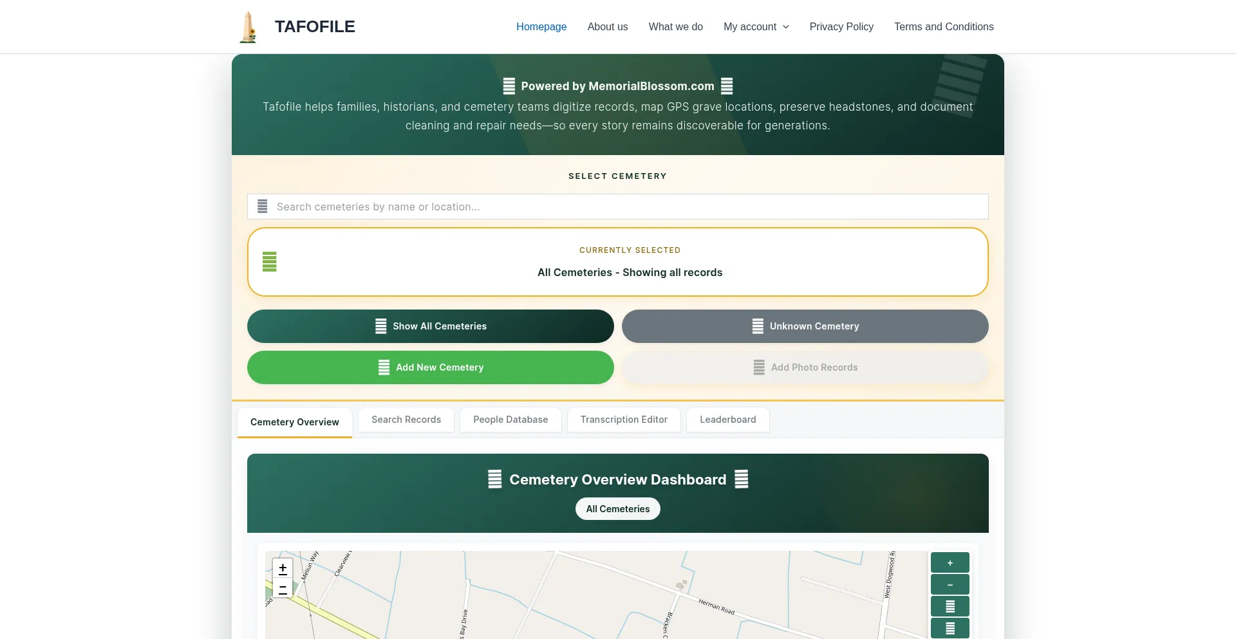Screen dimensions: 1236x639
Task: Click the icon inside the cemetery search field
Action: pos(263,207)
